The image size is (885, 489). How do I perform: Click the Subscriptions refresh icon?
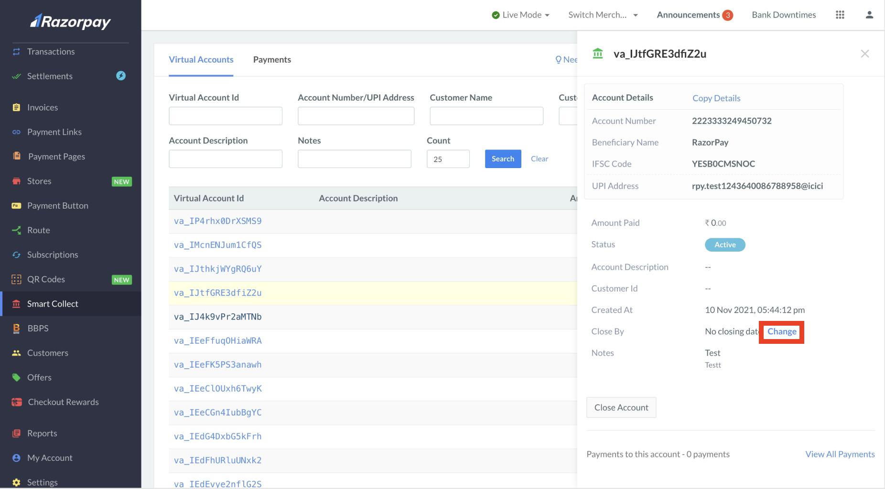(16, 255)
